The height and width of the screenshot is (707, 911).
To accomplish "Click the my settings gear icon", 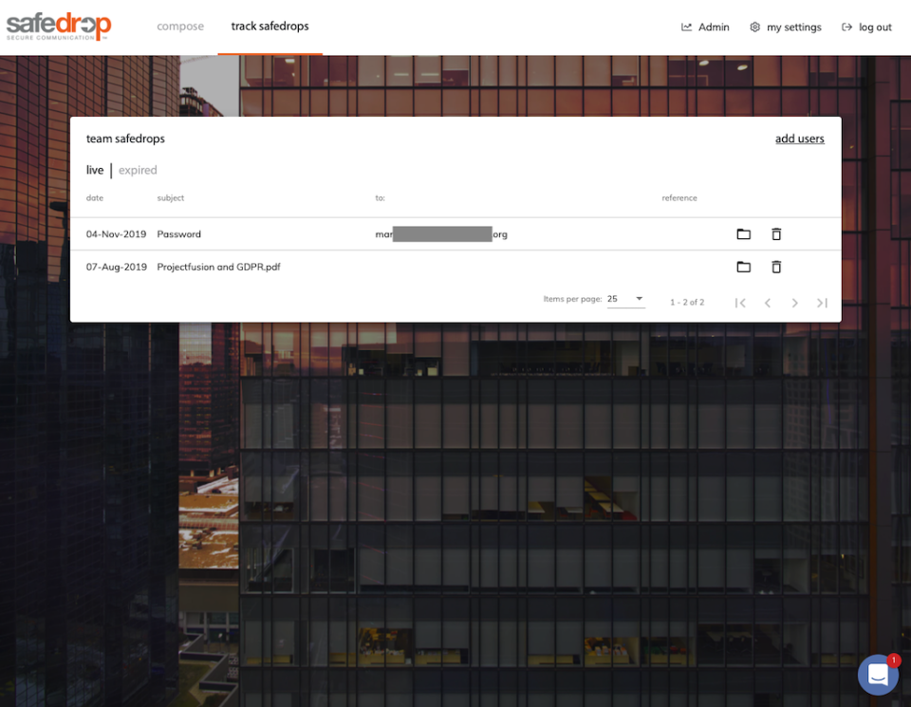I will [x=754, y=27].
